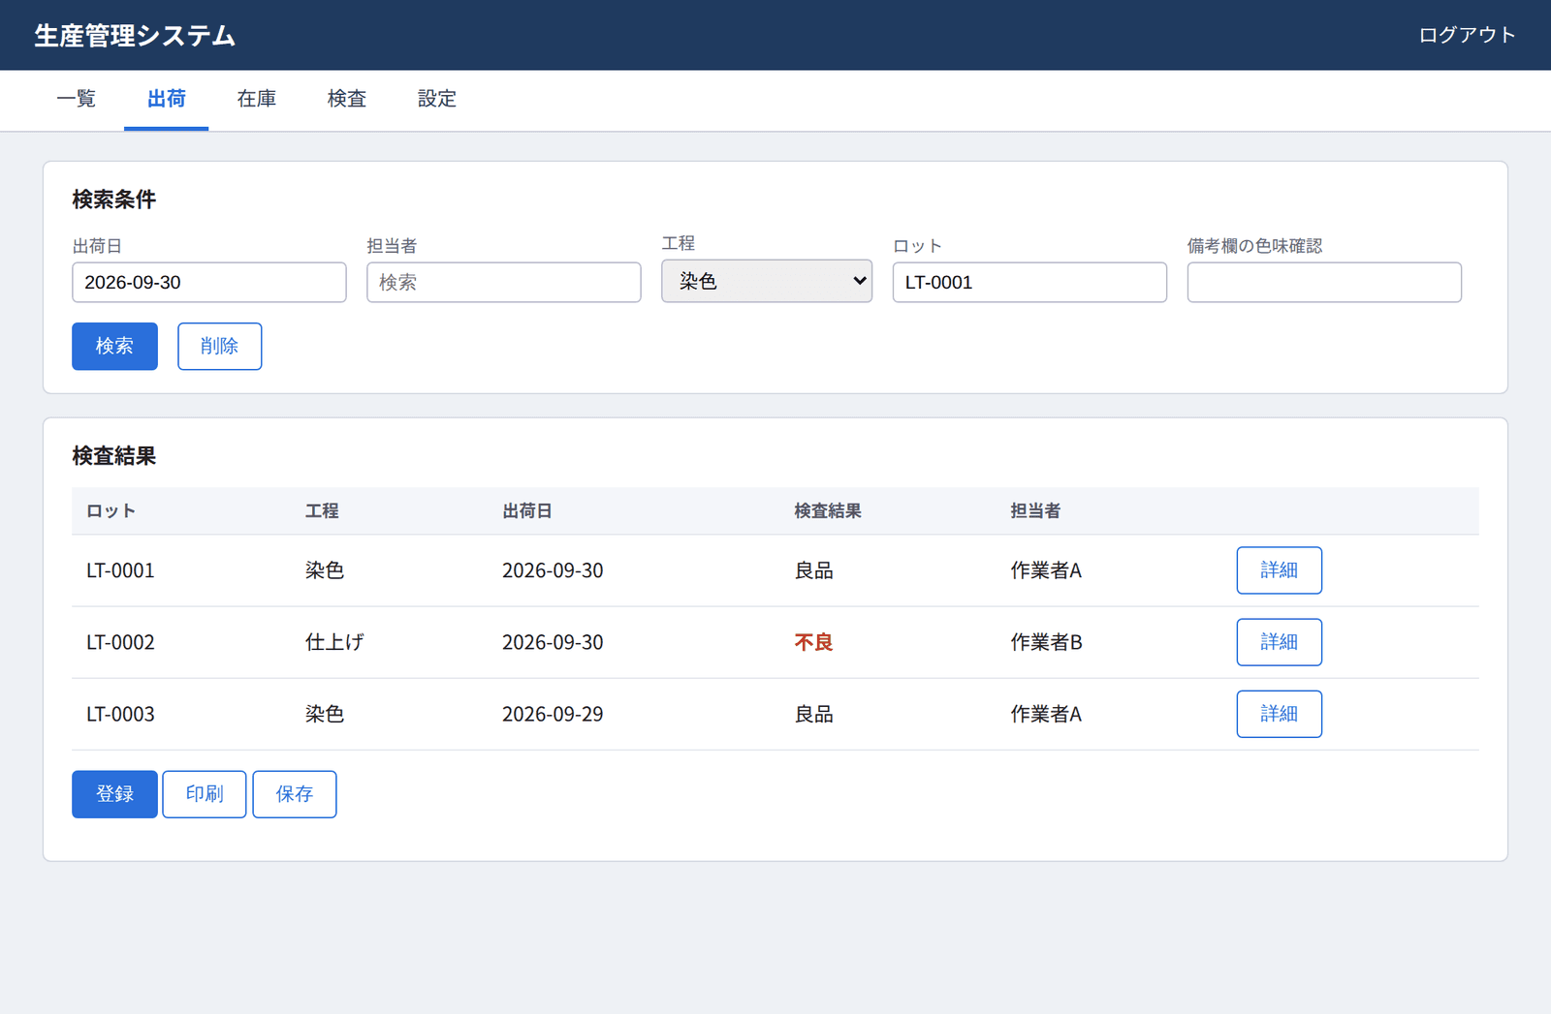
Task: Open the 在庫 tab
Action: 257,99
